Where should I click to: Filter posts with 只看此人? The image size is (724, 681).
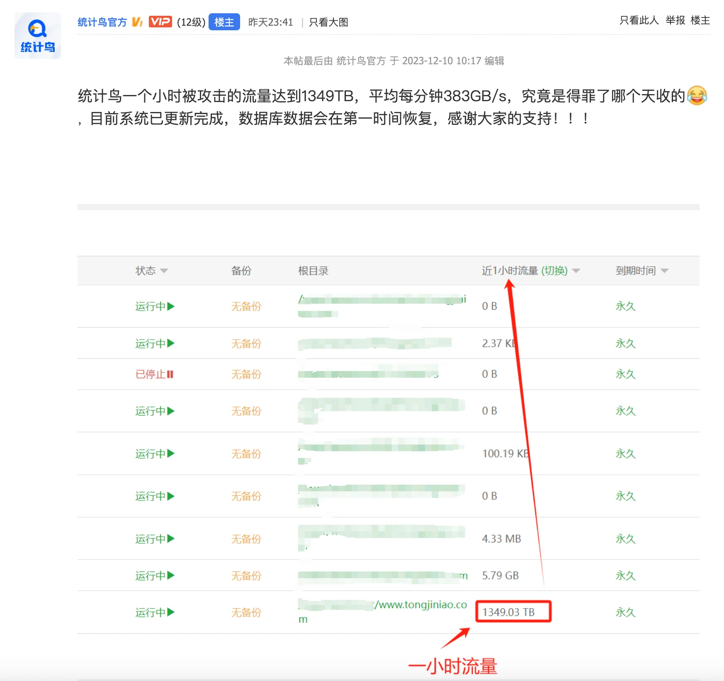pos(639,20)
